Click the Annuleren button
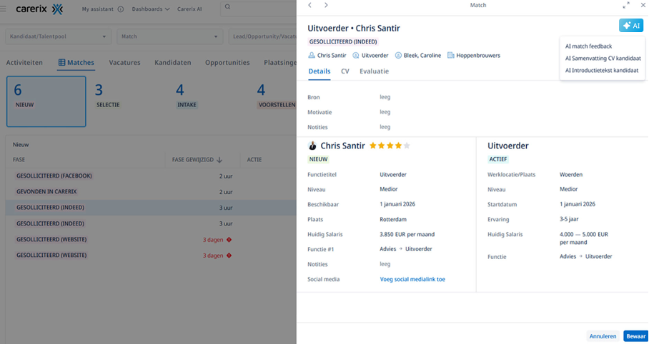 pyautogui.click(x=602, y=335)
